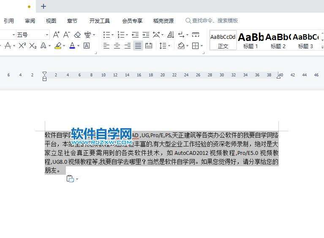Viewport: 324px width, 238px height.
Task: Open the 章节 tab
Action: tap(72, 21)
